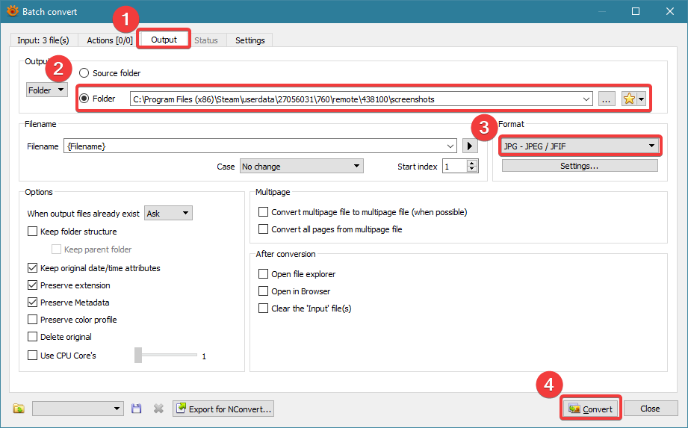Increase Start index with up arrow

(x=472, y=163)
